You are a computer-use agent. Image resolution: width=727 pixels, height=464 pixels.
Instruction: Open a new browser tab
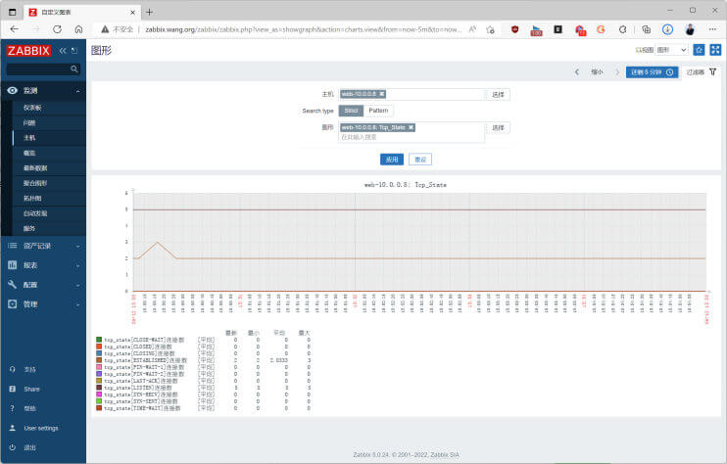coord(149,12)
